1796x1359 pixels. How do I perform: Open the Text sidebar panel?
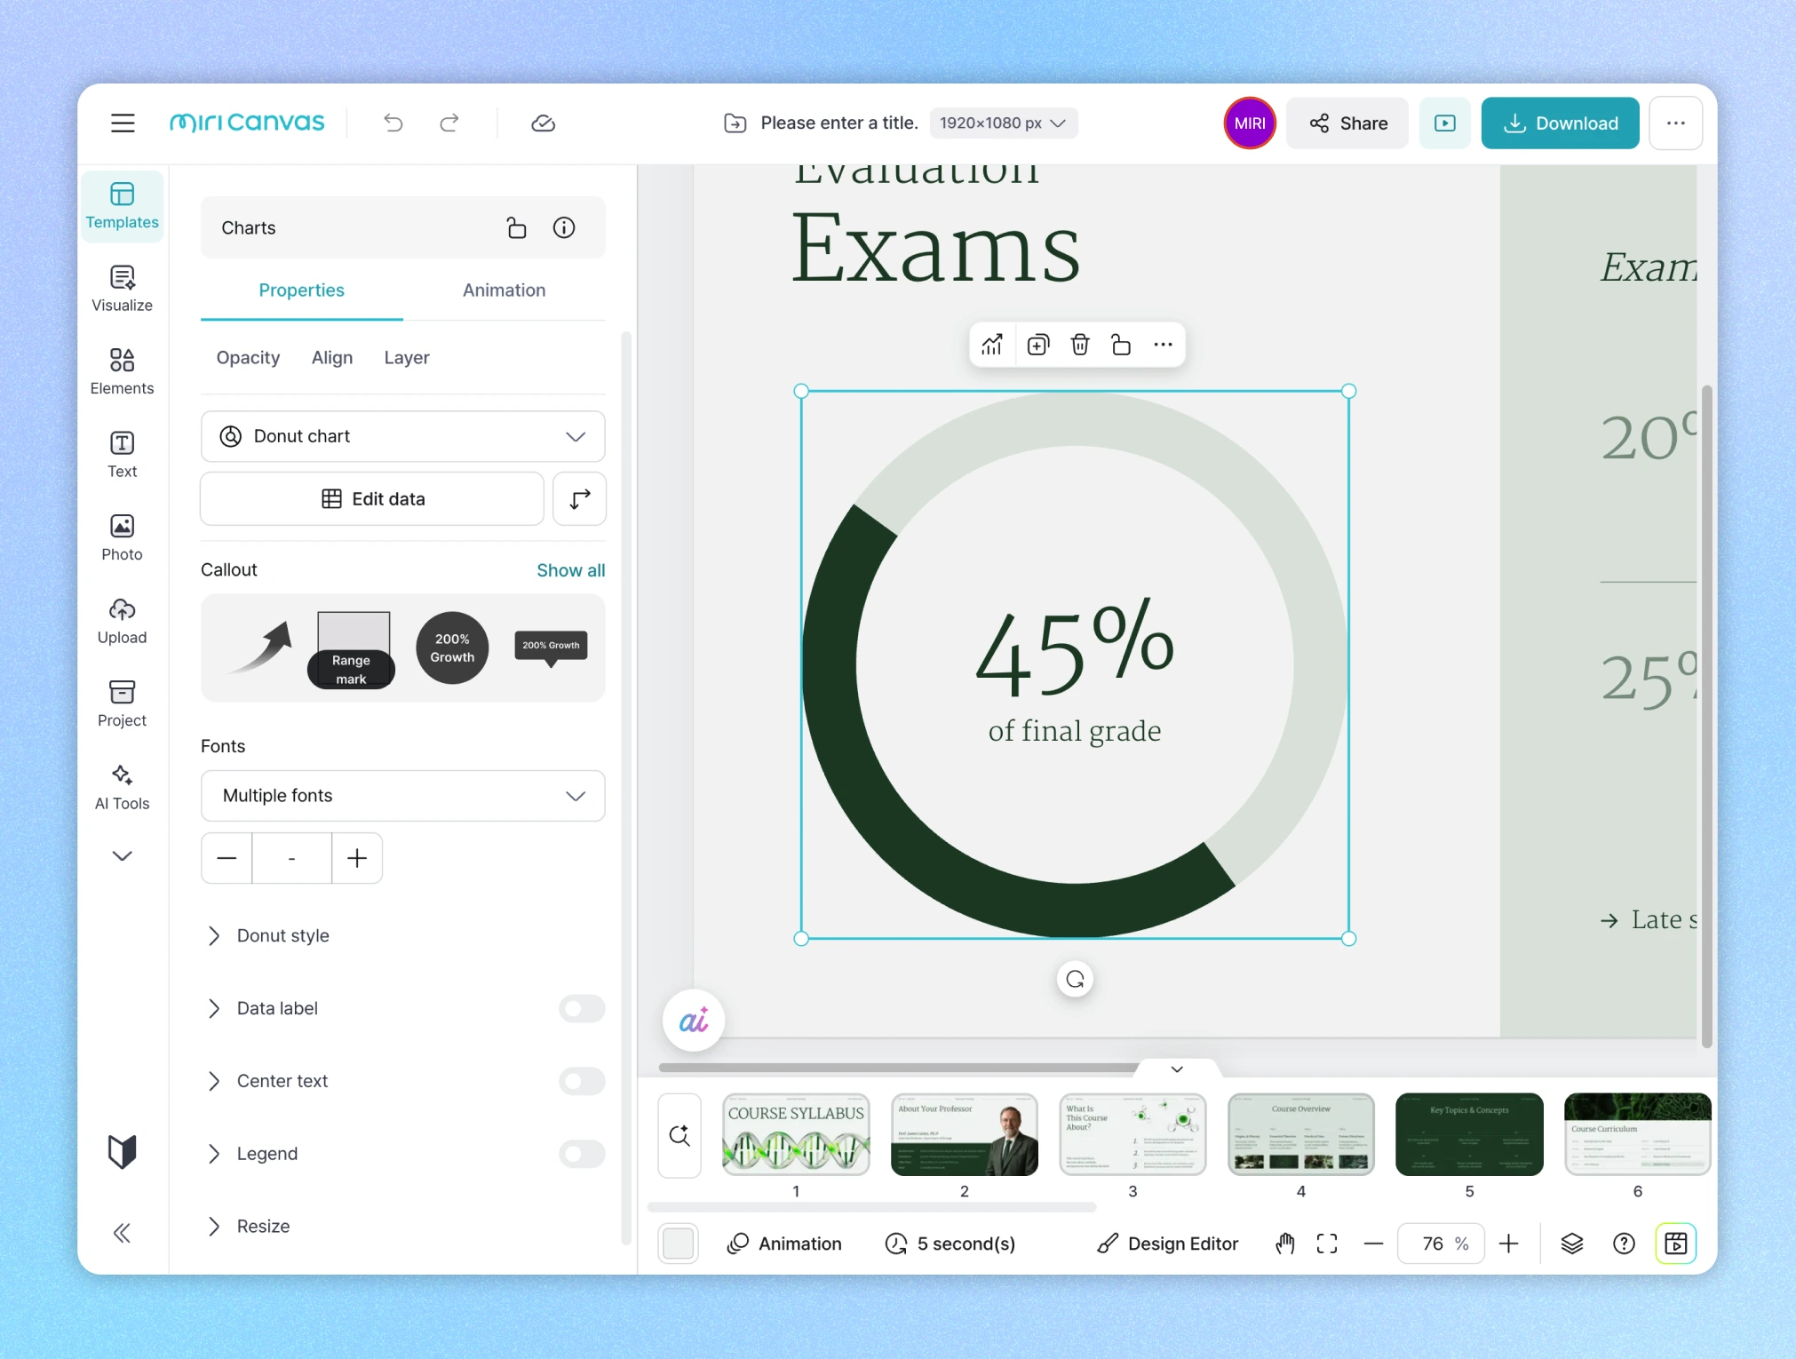click(x=123, y=455)
